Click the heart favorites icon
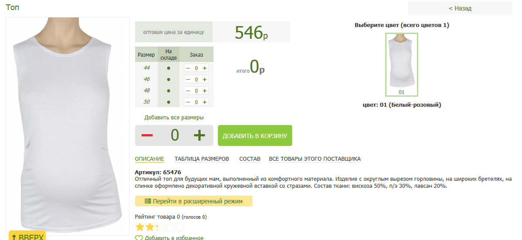The height and width of the screenshot is (240, 522). pos(139,238)
